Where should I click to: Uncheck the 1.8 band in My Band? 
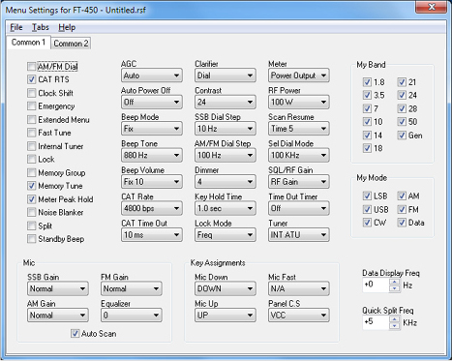[x=367, y=82]
